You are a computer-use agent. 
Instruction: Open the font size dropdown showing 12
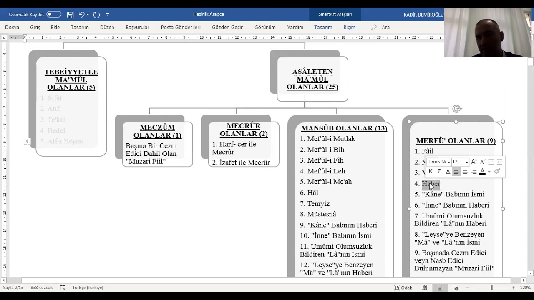[466, 162]
